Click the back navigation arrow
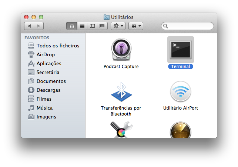This screenshot has width=238, height=167. [x=29, y=26]
